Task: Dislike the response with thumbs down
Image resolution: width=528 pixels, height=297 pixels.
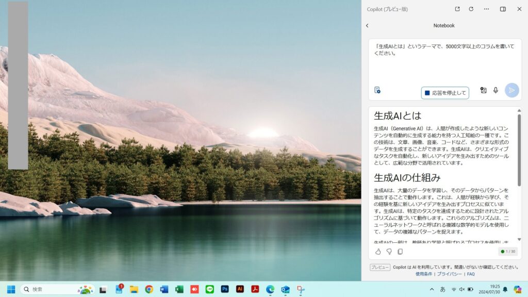Action: pyautogui.click(x=389, y=252)
